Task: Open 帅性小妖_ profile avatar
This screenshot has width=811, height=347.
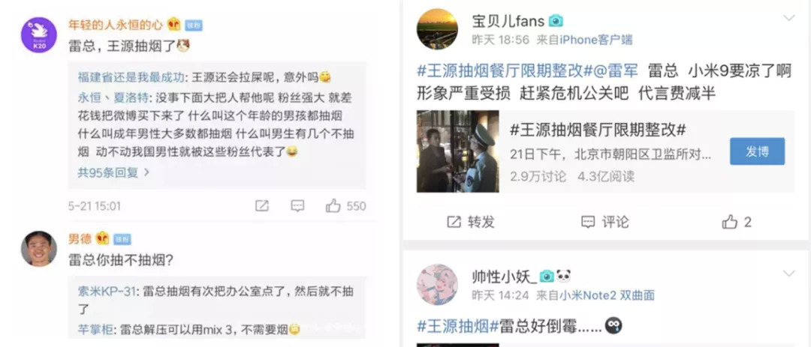Action: (x=437, y=285)
